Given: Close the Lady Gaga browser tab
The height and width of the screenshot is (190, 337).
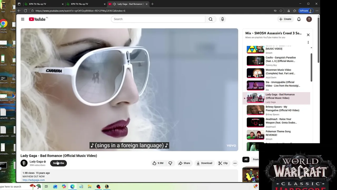Looking at the screenshot, I should (x=147, y=4).
